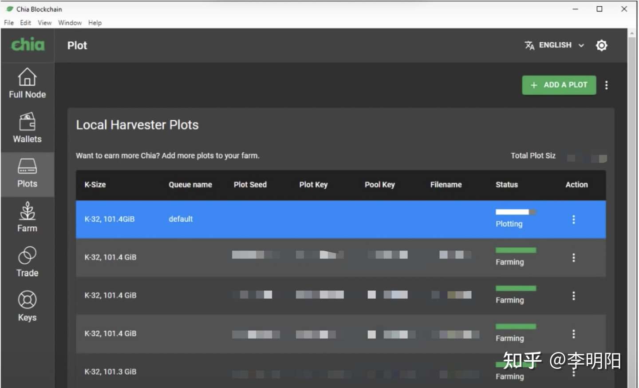
Task: Select the K-32, 101.4GiB default plotting row
Action: click(x=341, y=219)
